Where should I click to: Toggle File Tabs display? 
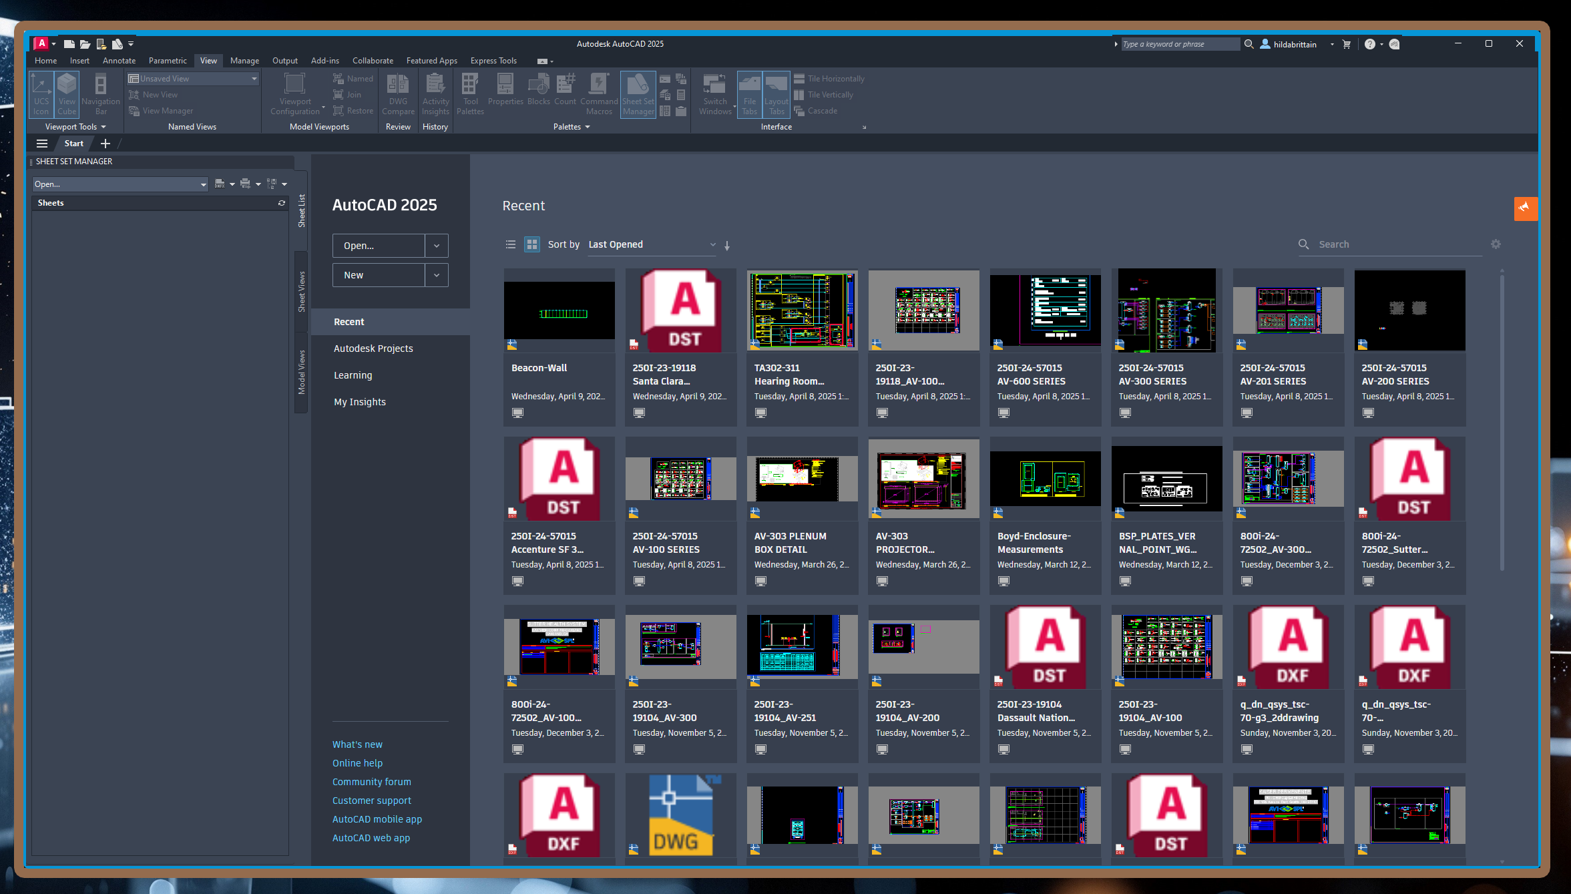coord(750,94)
